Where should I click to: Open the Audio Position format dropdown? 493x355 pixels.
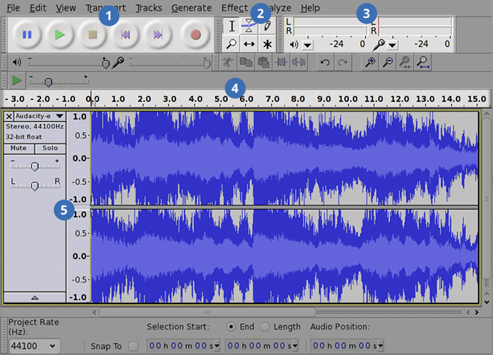[380, 346]
